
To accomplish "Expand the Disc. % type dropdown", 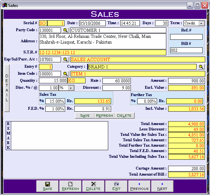I will [71, 88].
